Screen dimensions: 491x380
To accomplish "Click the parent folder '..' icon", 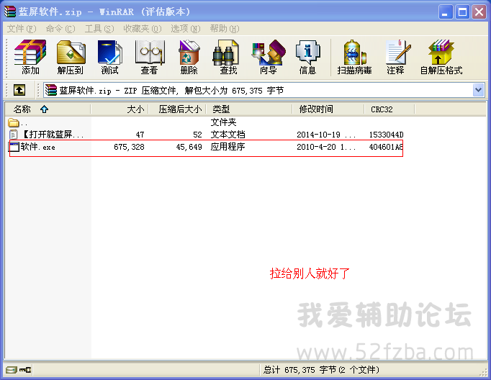I will [x=13, y=122].
